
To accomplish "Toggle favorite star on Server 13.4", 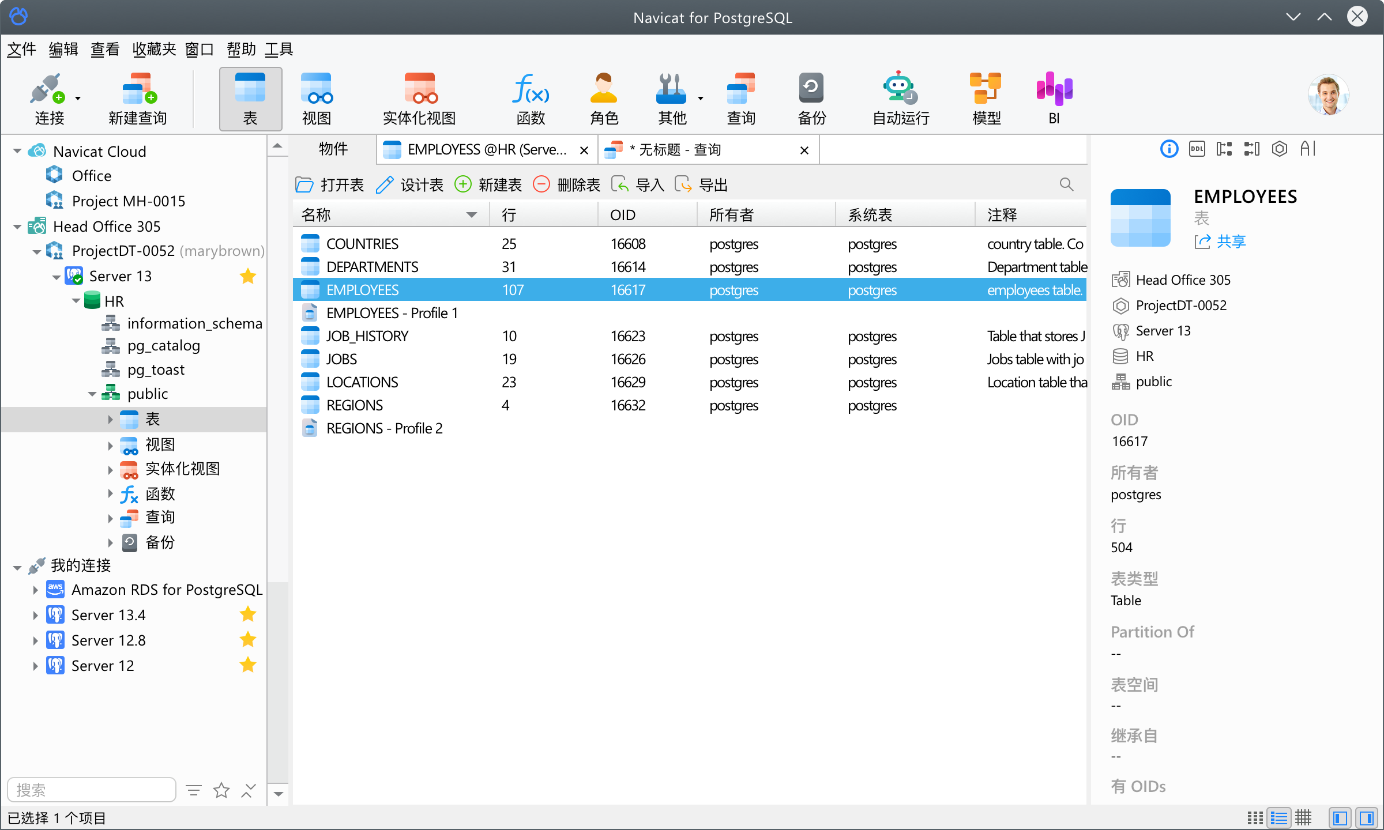I will coord(248,614).
